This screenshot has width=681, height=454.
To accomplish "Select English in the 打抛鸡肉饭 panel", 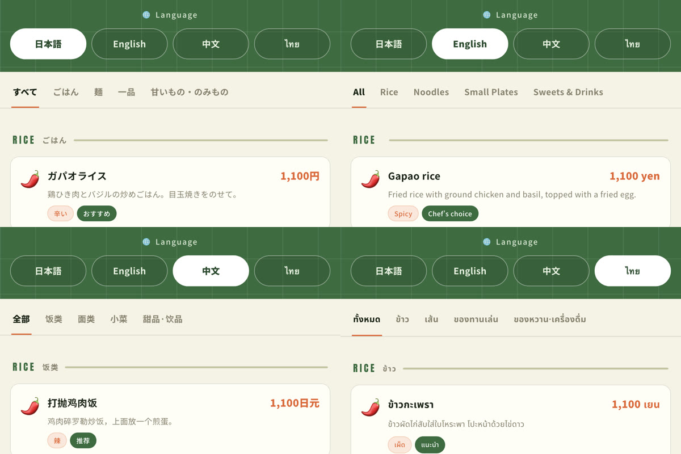I will (x=129, y=271).
